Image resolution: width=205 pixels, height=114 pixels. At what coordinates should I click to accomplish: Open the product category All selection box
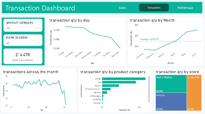[23, 28]
